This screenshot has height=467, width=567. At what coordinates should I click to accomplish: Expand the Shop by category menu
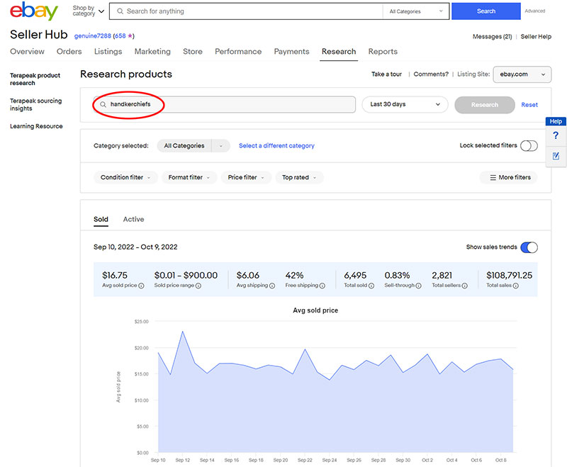pos(89,11)
